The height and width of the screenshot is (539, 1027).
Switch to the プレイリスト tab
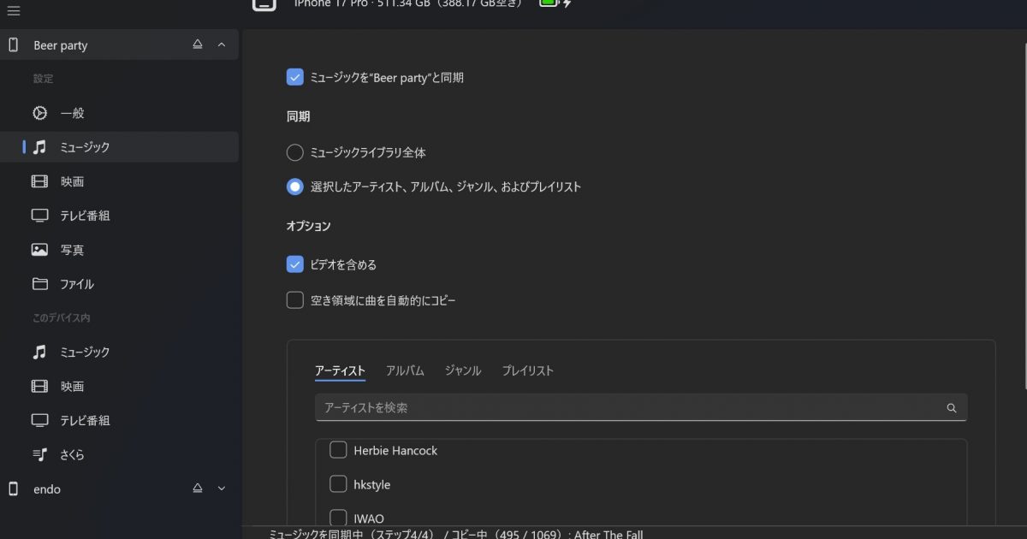(527, 370)
